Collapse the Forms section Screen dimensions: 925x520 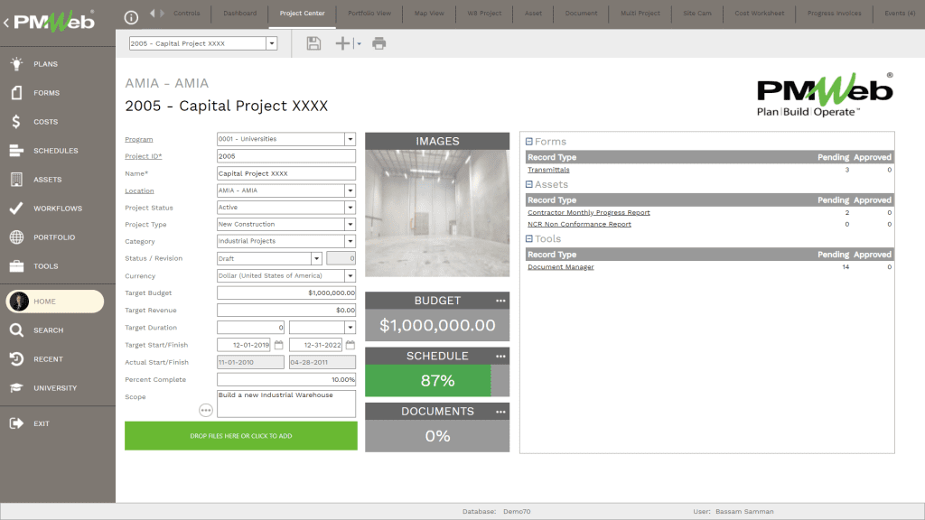click(x=529, y=142)
